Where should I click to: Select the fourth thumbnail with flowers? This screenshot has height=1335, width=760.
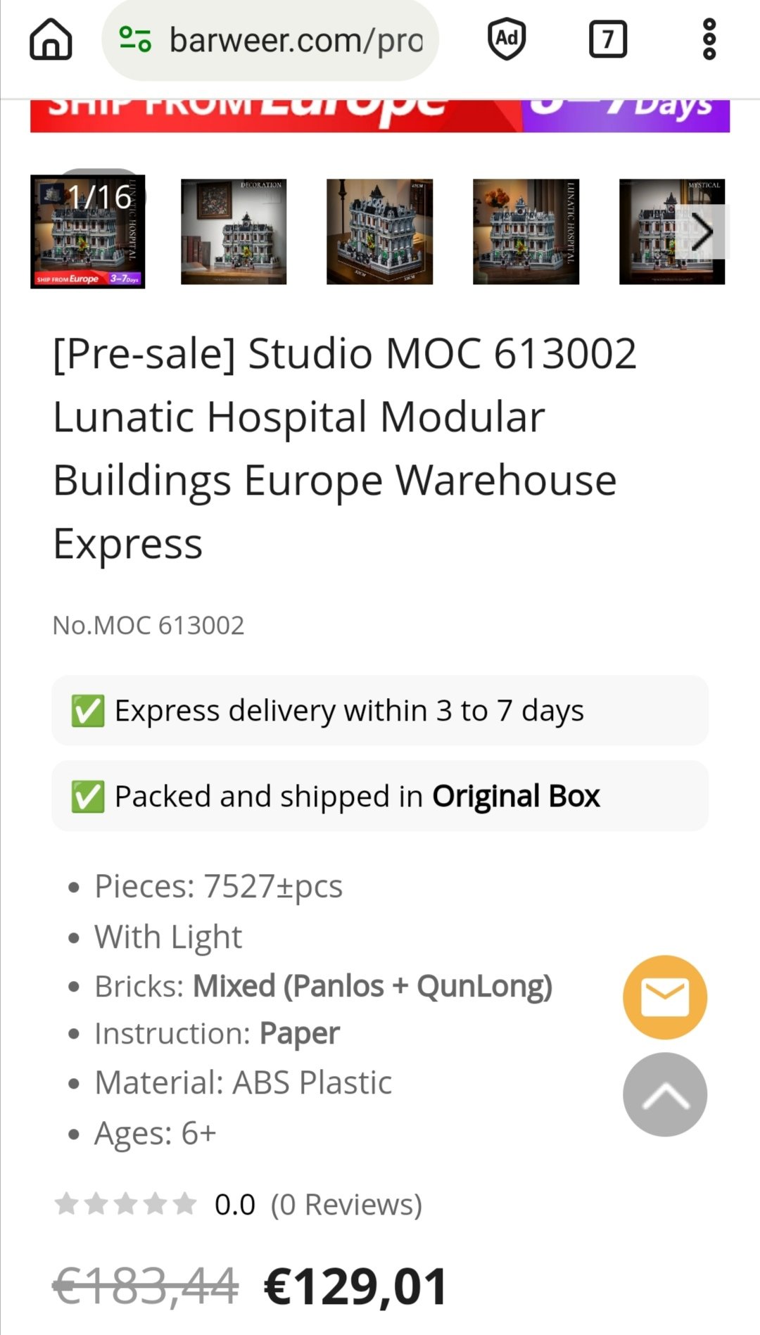pyautogui.click(x=526, y=232)
